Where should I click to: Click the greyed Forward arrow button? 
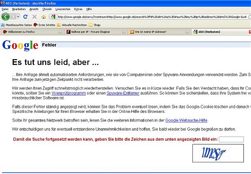point(13,17)
